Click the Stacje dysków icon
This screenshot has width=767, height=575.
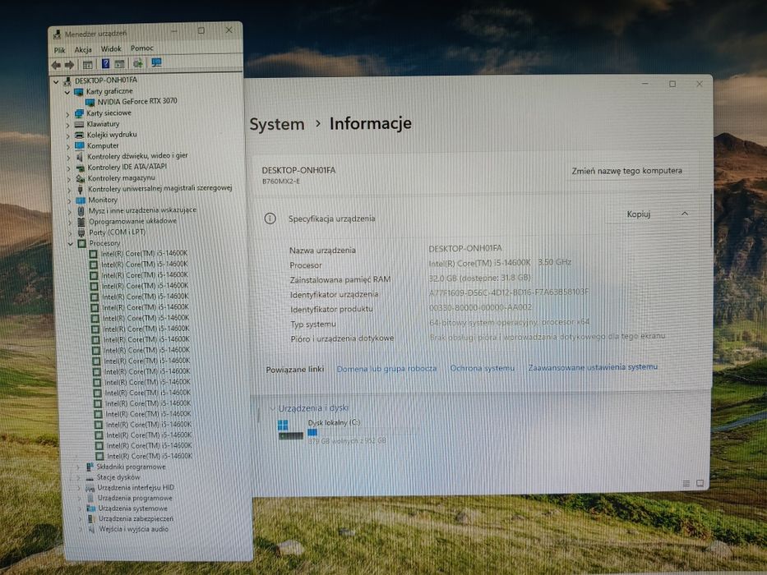coord(90,478)
